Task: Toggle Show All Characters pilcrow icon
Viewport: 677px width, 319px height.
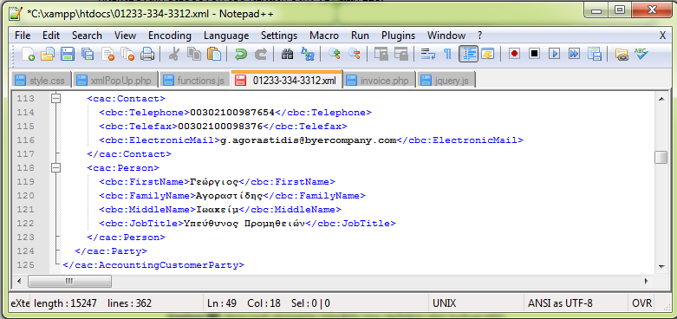Action: point(448,54)
